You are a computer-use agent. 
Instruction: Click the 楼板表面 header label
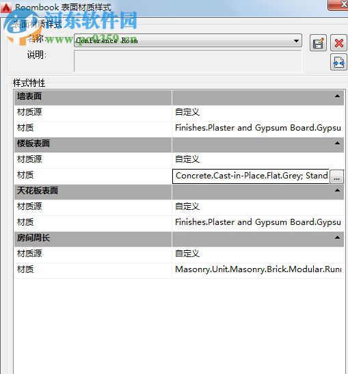34,144
